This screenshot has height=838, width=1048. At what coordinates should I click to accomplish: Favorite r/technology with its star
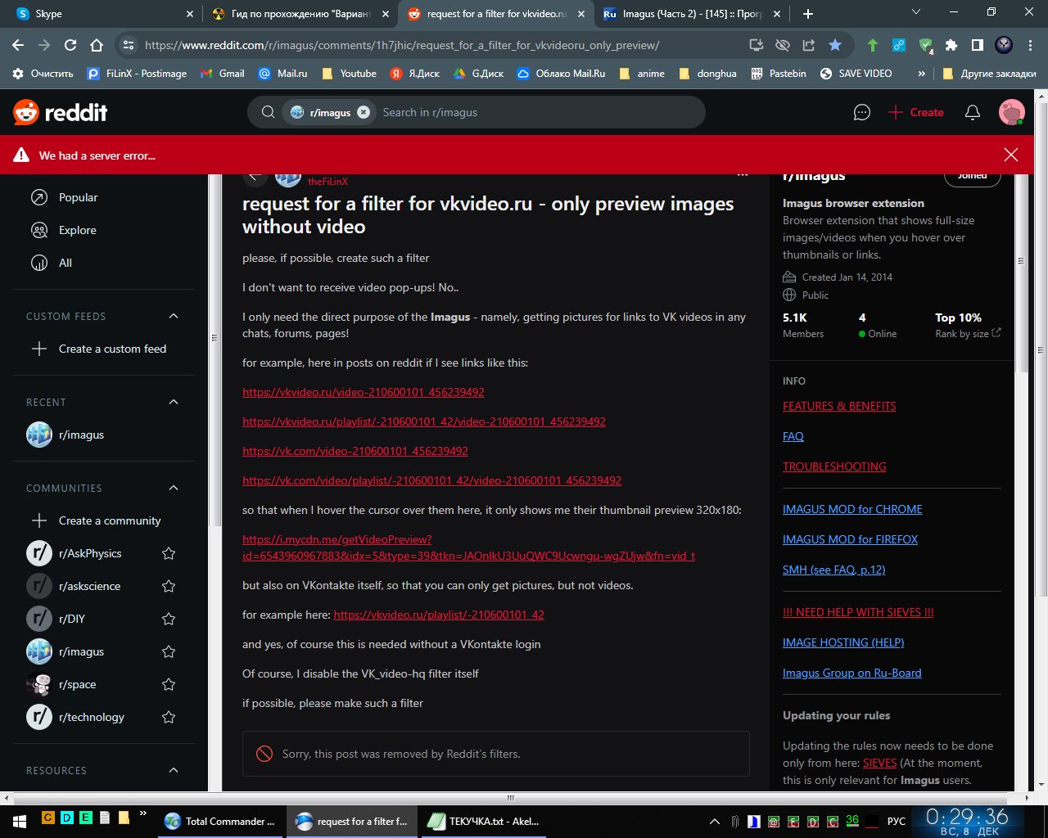pyautogui.click(x=169, y=717)
